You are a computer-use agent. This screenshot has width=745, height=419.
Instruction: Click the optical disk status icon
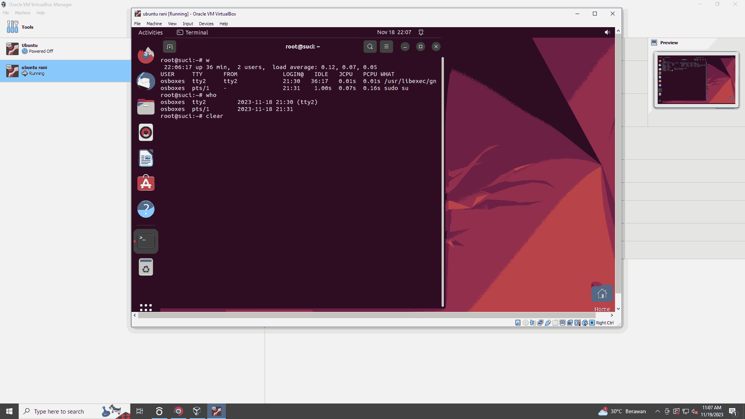click(526, 323)
